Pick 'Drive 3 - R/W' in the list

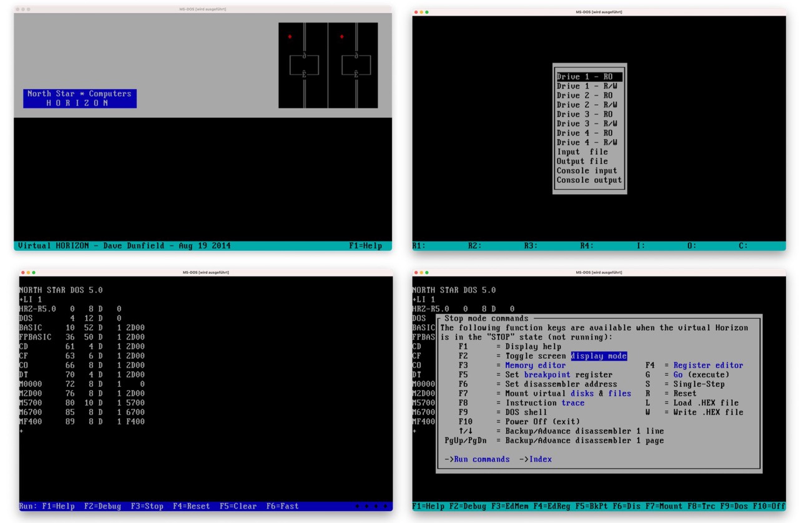pos(589,124)
